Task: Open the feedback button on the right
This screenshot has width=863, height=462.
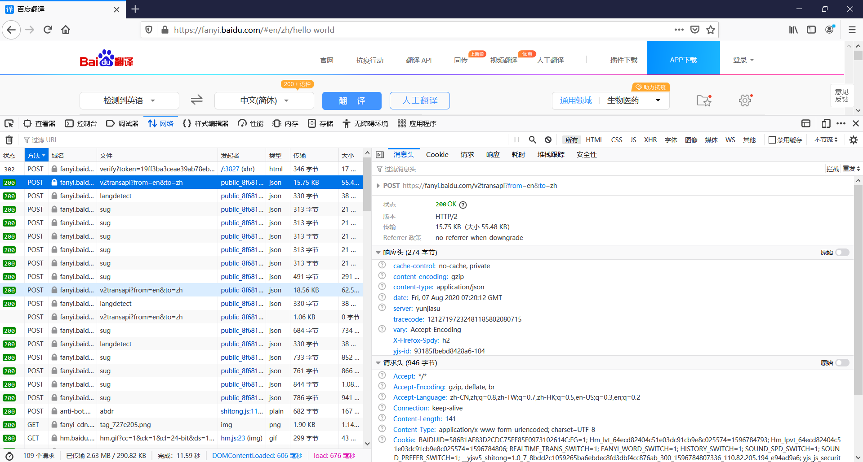Action: pyautogui.click(x=842, y=96)
